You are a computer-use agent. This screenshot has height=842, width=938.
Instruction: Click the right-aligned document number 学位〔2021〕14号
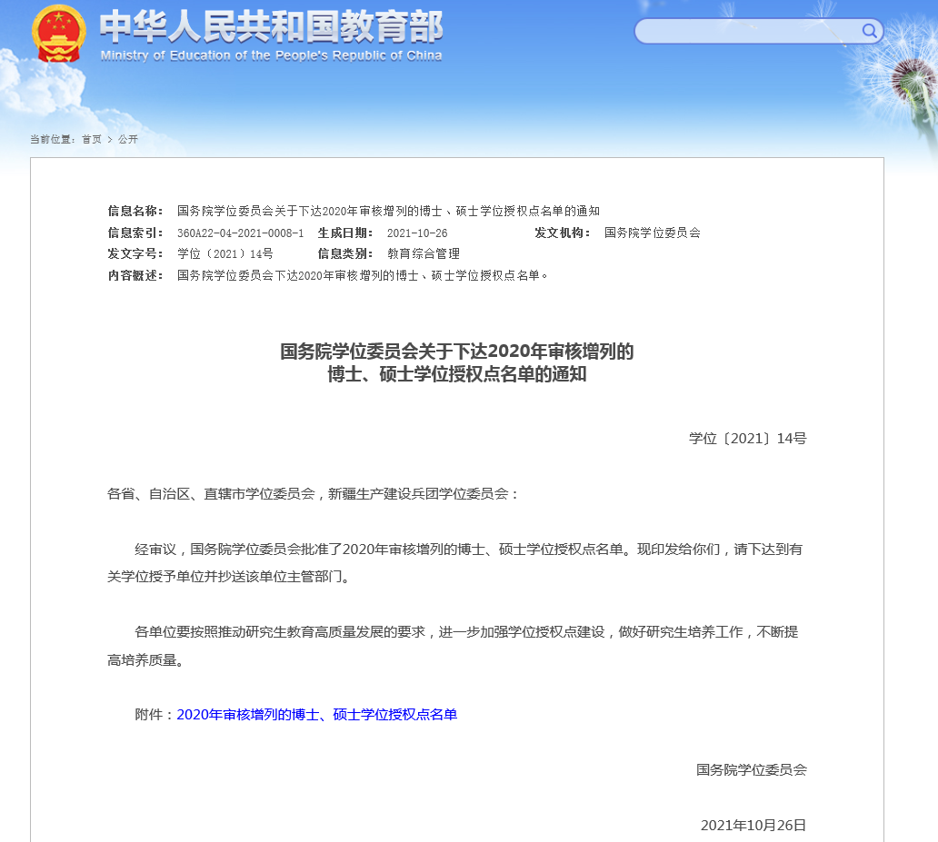pos(747,439)
